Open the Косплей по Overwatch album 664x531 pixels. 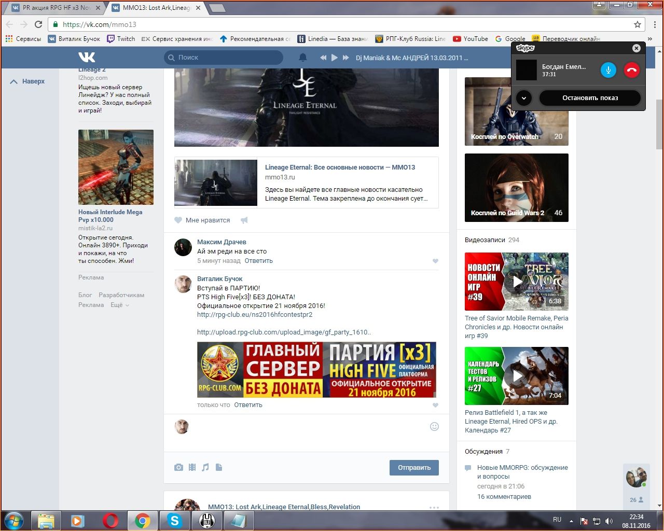517,111
